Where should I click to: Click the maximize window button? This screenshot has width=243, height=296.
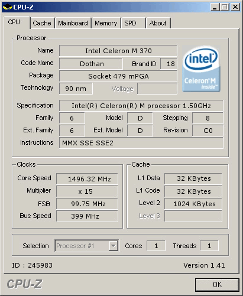pos(225,7)
